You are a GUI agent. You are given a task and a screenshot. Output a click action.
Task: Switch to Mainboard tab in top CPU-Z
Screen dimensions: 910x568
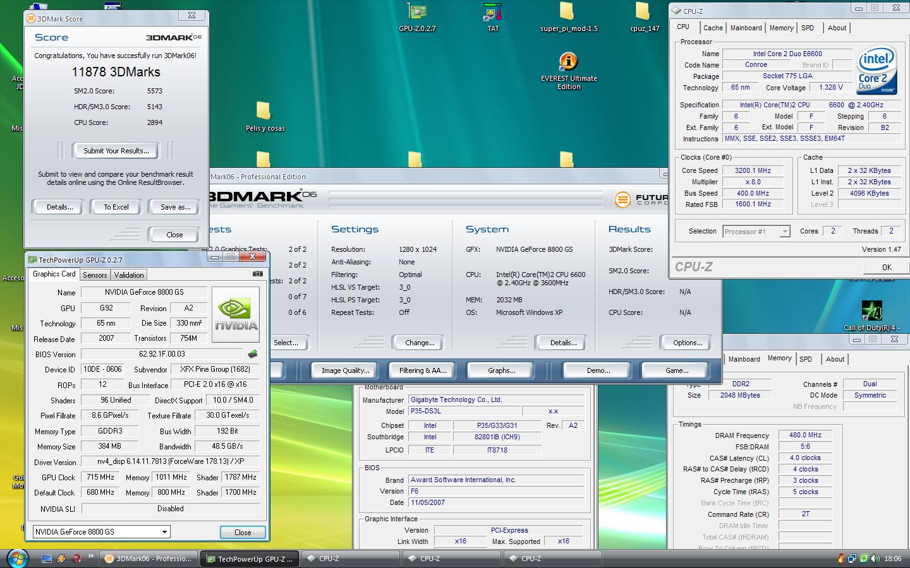pos(746,28)
